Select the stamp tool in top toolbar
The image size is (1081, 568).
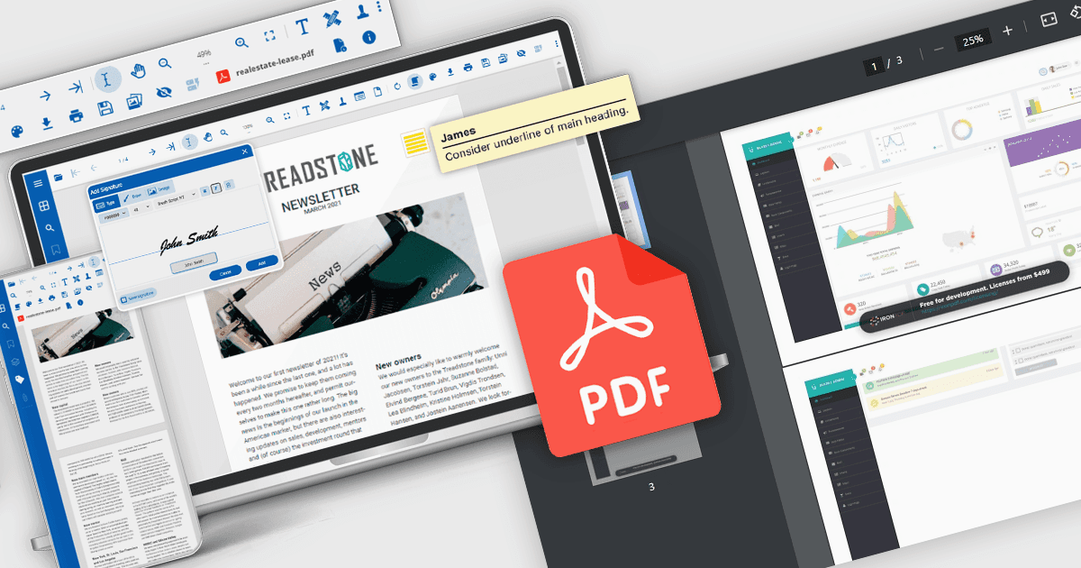click(x=362, y=12)
